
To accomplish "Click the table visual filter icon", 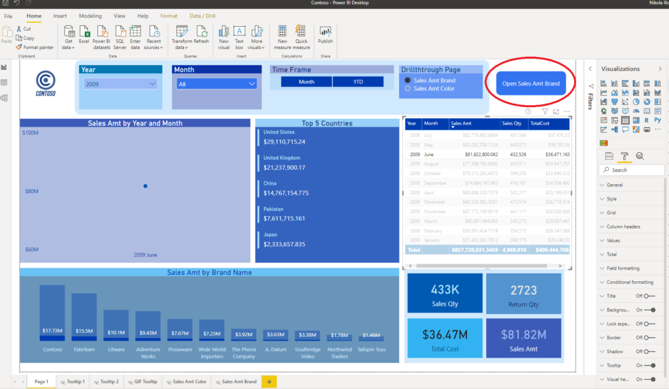I will coord(545,112).
